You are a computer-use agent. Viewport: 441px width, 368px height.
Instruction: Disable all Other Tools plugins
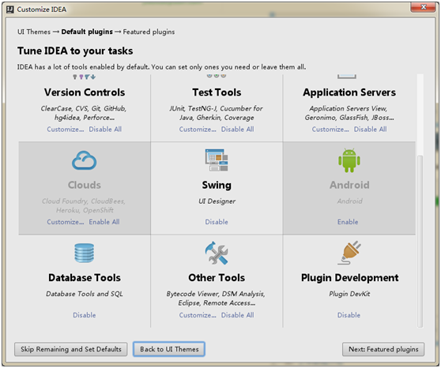tap(237, 315)
